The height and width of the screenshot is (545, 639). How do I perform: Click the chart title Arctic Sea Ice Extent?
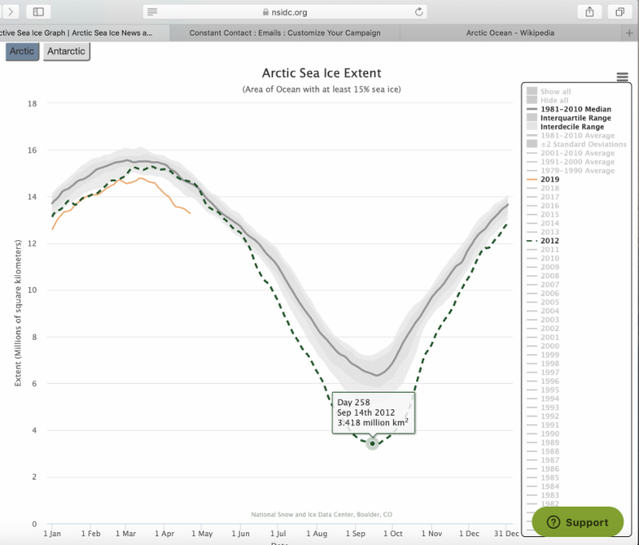click(x=322, y=73)
